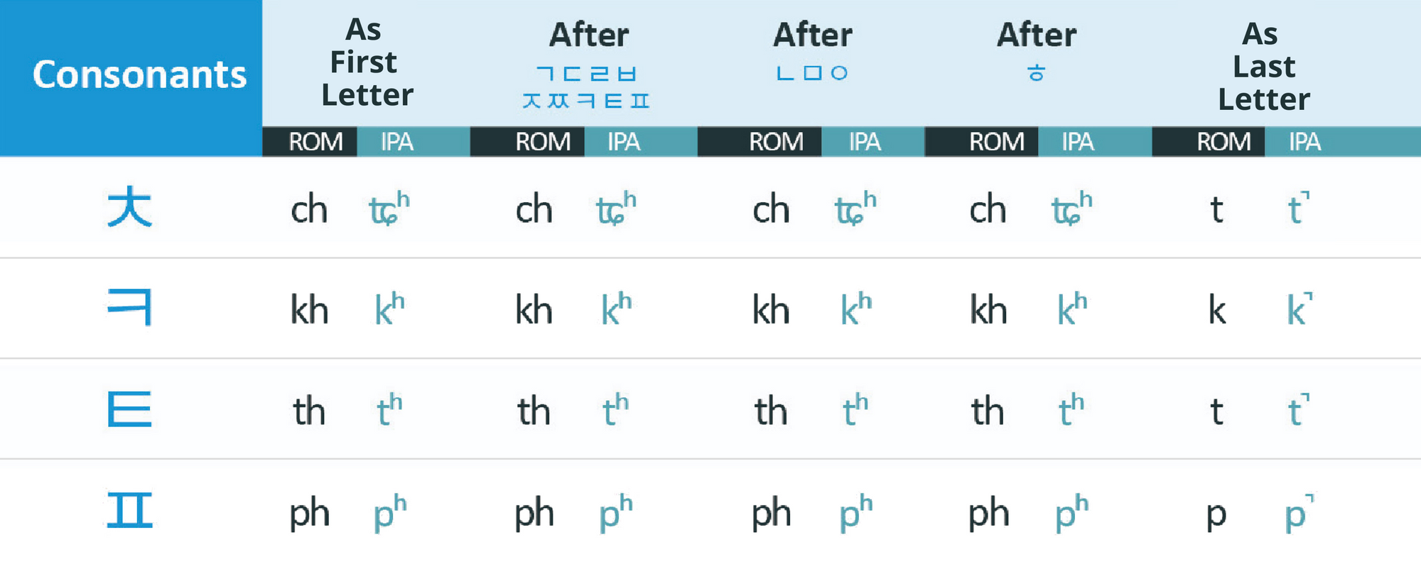
Task: Click the blue Consonants header cell
Action: click(139, 74)
